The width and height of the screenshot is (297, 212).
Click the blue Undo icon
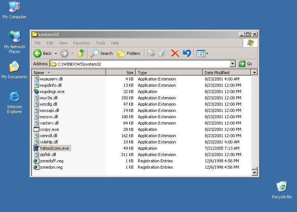(187, 53)
